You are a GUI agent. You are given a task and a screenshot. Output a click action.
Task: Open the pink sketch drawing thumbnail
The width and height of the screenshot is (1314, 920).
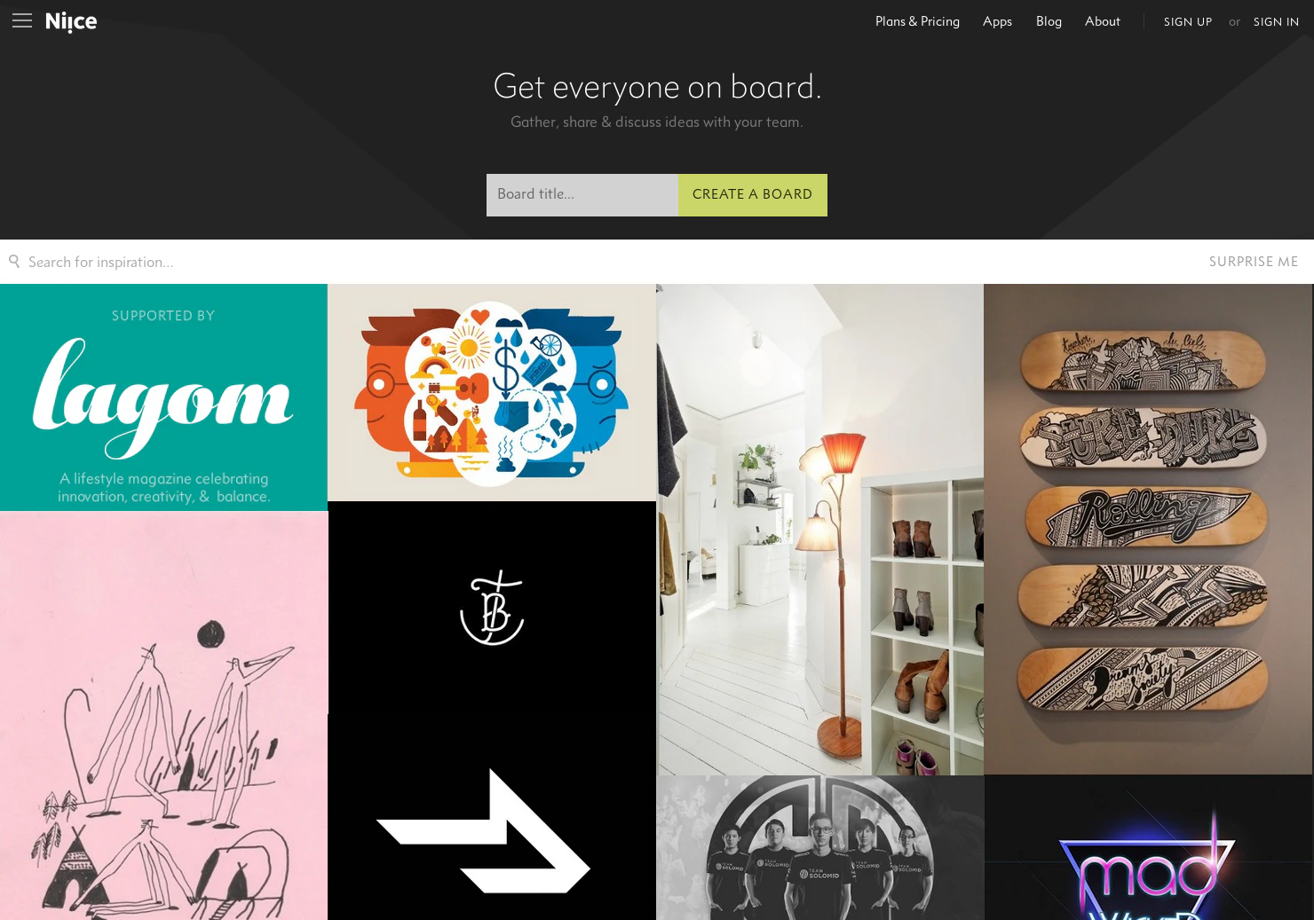click(163, 715)
